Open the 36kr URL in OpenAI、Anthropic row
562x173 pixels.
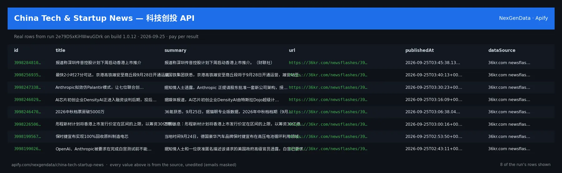coord(328,149)
